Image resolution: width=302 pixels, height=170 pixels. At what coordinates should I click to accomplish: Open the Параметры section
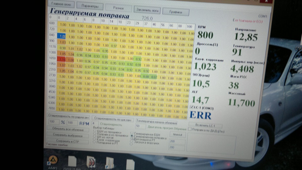pos(90,6)
